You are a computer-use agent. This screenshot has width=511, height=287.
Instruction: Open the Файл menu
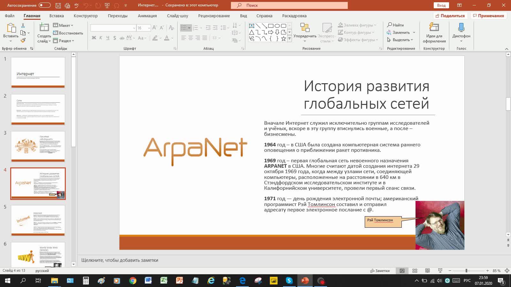[10, 16]
